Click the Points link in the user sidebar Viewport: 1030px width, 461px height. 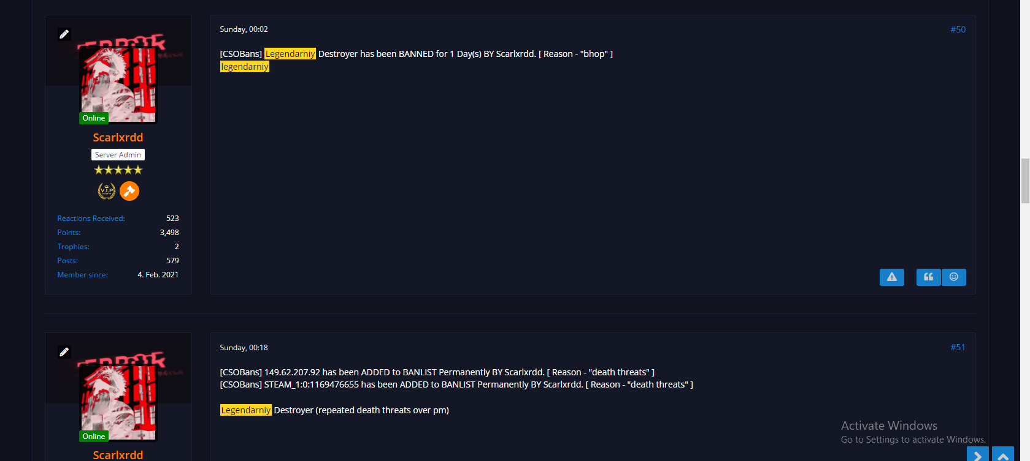[69, 233]
